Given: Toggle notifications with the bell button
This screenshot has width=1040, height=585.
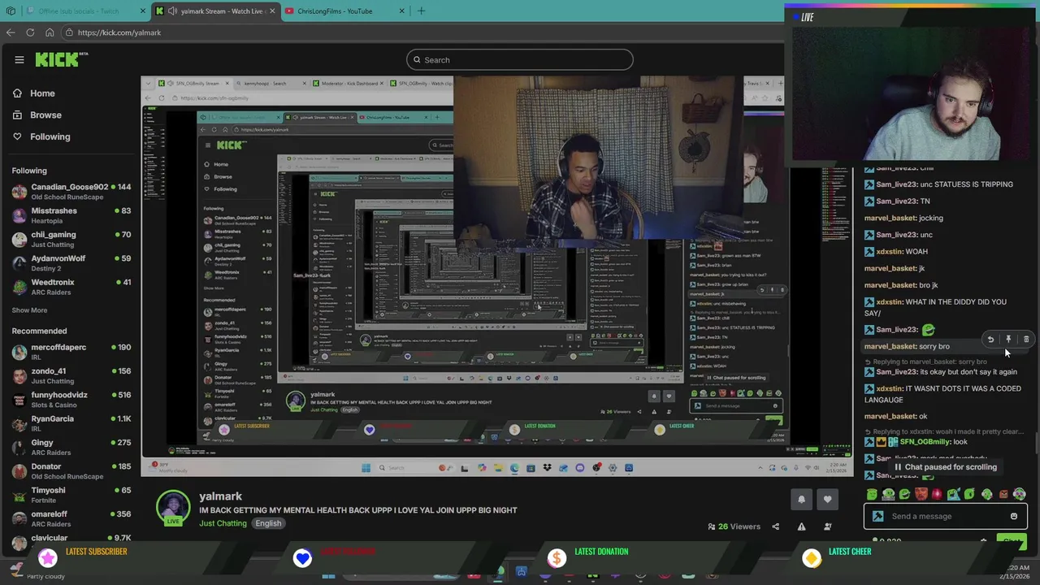Looking at the screenshot, I should 801,500.
